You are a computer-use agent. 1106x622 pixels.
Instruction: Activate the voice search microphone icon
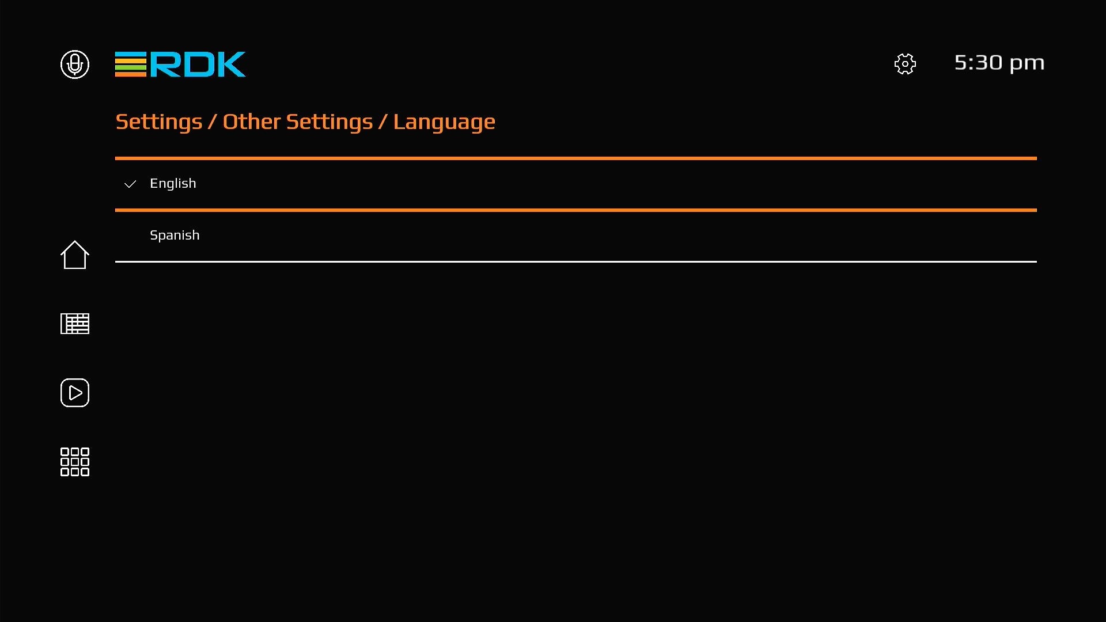click(x=75, y=64)
